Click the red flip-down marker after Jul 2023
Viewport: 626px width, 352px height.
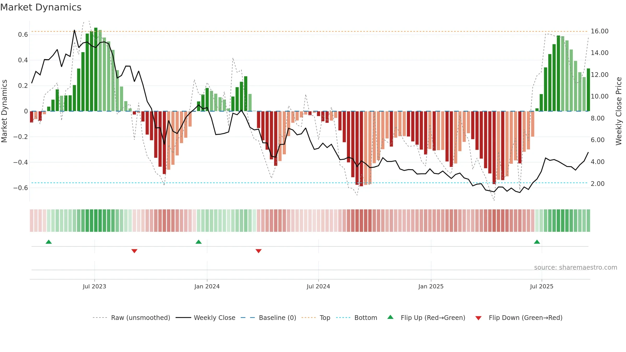click(134, 251)
